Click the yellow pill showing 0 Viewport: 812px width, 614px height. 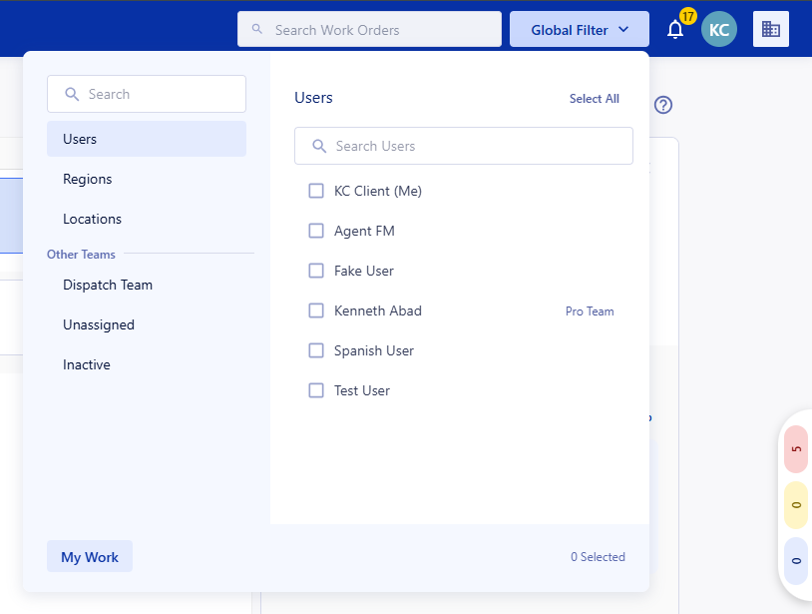pyautogui.click(x=796, y=504)
